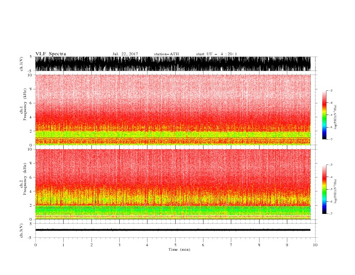Click the "-7" label on ch.2 colorbar

[x=331, y=214]
